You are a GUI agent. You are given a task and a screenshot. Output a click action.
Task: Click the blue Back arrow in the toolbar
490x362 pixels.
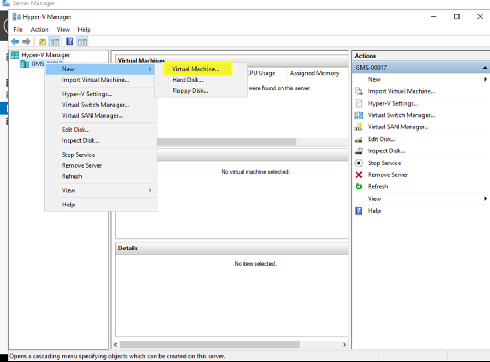(15, 41)
